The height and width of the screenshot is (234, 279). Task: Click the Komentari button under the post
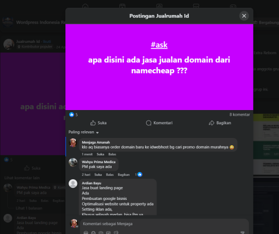(x=159, y=123)
